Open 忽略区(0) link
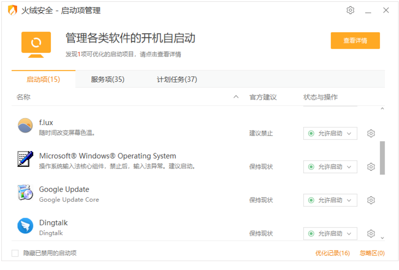 click(372, 253)
